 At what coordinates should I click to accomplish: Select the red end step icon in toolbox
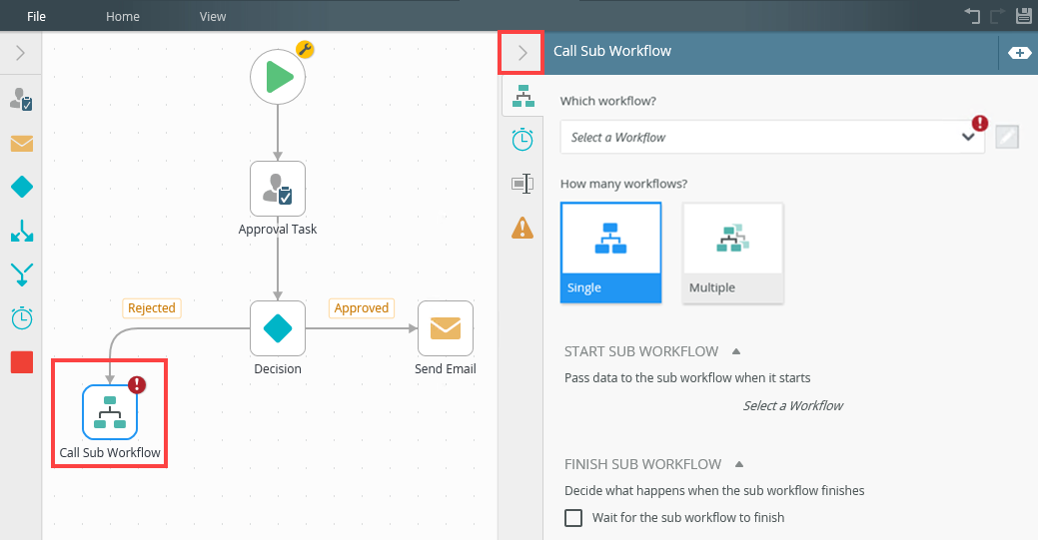(x=22, y=362)
